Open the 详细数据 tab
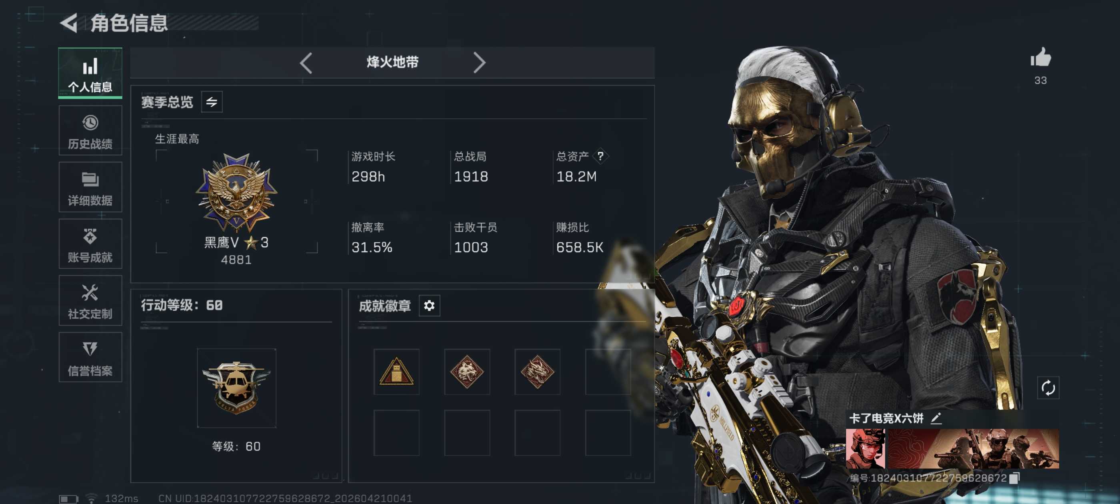This screenshot has width=1120, height=504. coord(90,187)
